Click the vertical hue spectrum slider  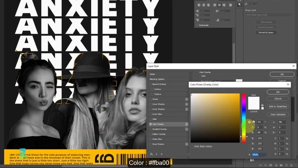click(x=244, y=118)
